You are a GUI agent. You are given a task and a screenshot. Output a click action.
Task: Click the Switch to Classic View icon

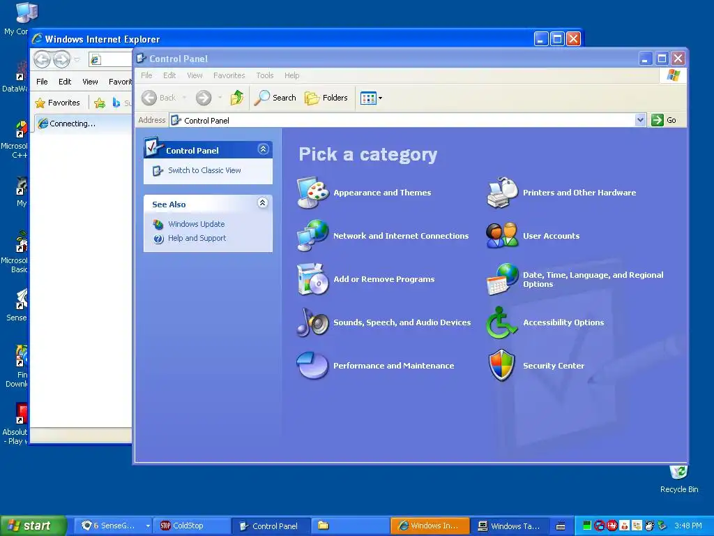tap(158, 170)
